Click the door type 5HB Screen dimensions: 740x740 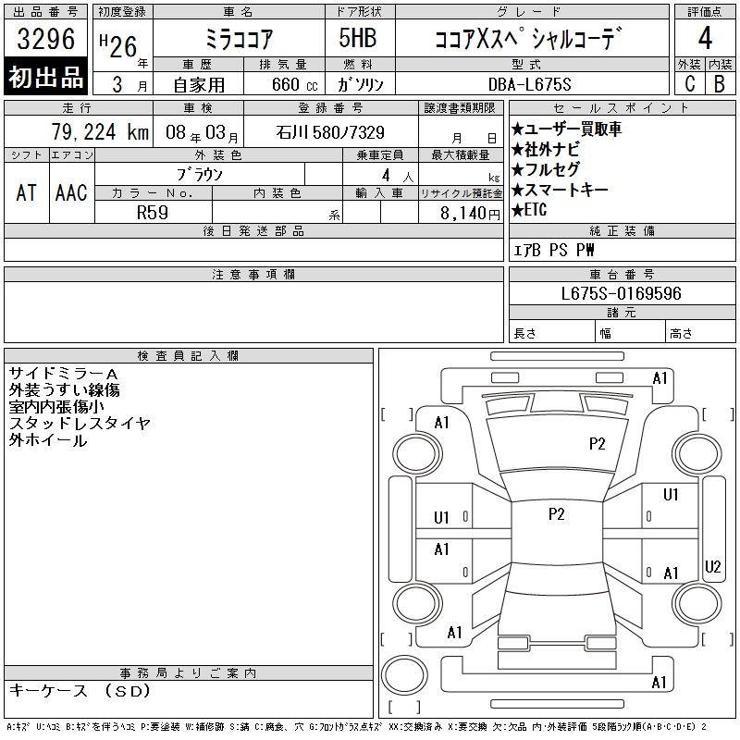click(358, 38)
